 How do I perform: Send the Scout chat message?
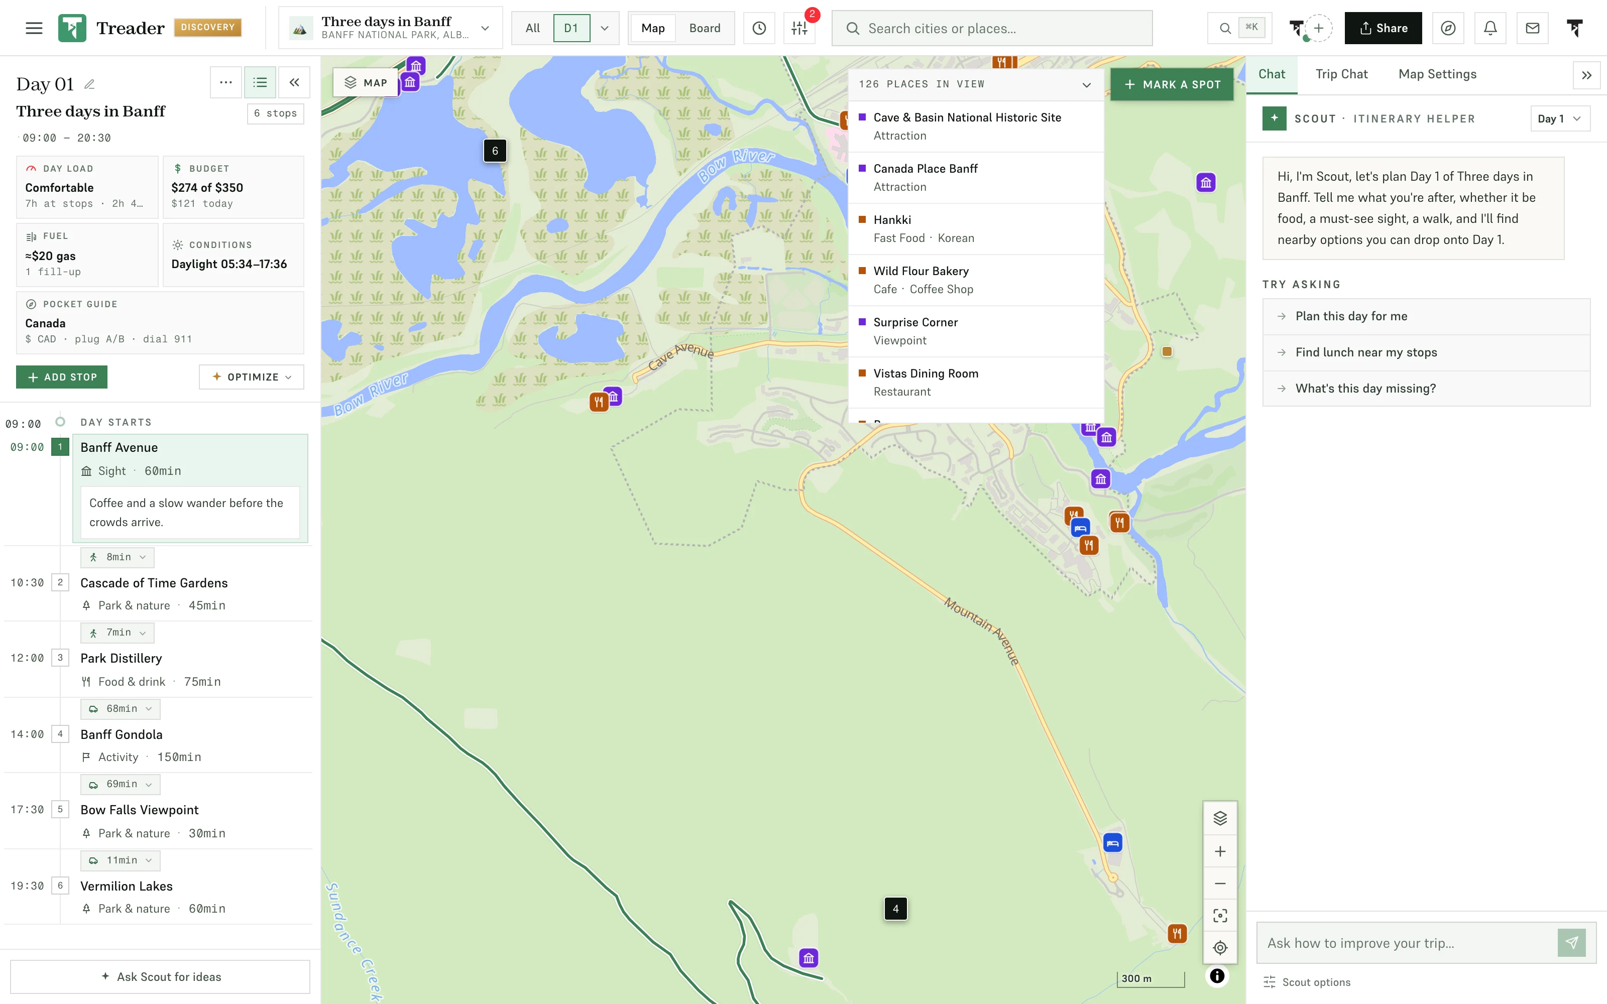point(1572,942)
